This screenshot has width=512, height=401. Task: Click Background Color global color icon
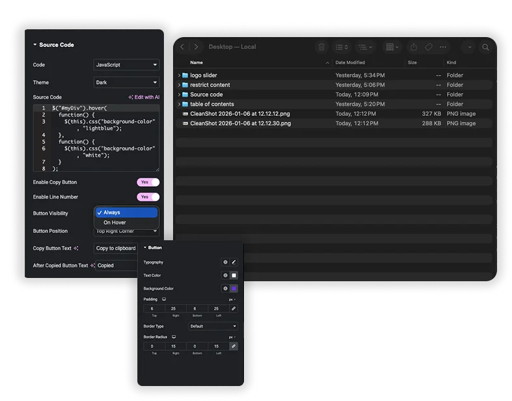coord(225,288)
